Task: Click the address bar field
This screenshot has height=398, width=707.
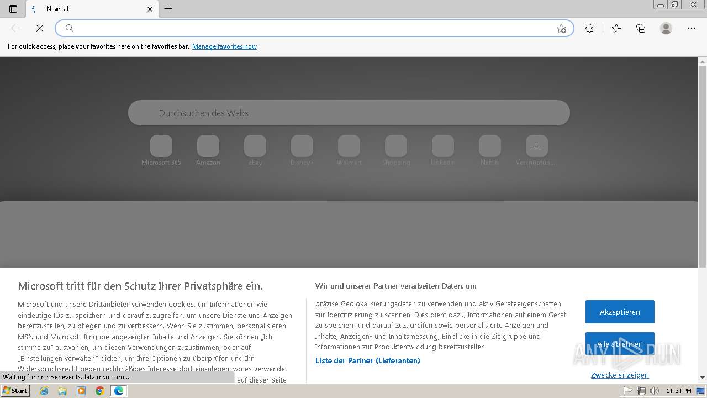Action: point(315,28)
